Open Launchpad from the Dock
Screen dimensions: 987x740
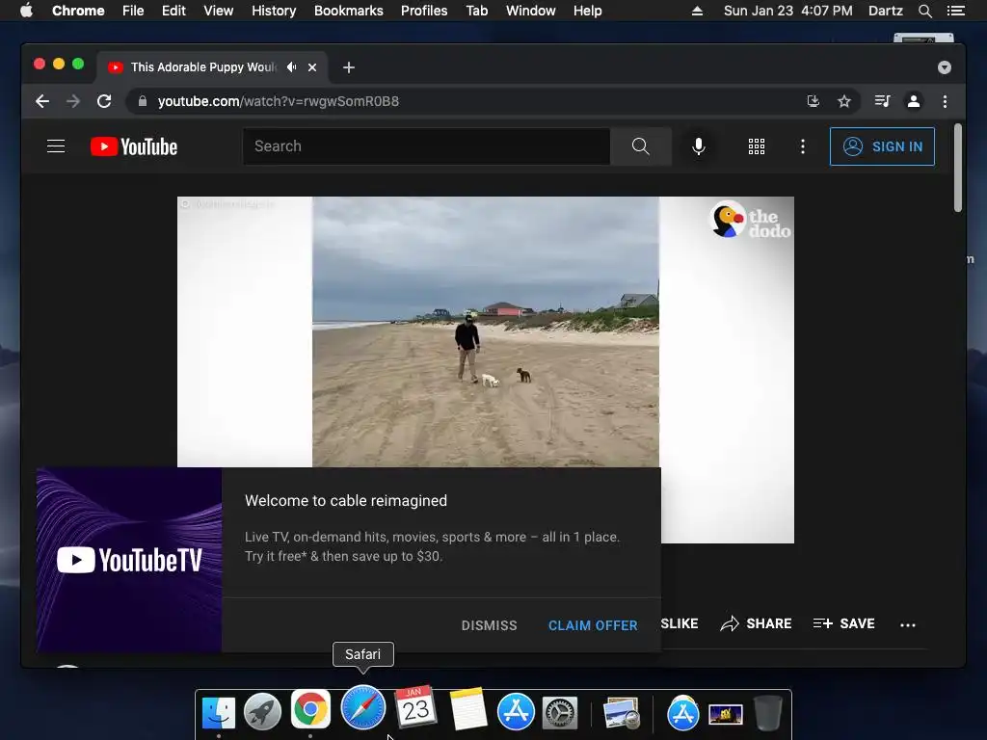pyautogui.click(x=262, y=712)
